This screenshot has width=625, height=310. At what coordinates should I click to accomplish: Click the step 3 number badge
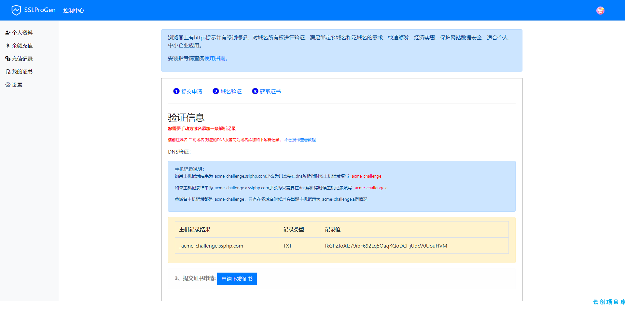255,91
